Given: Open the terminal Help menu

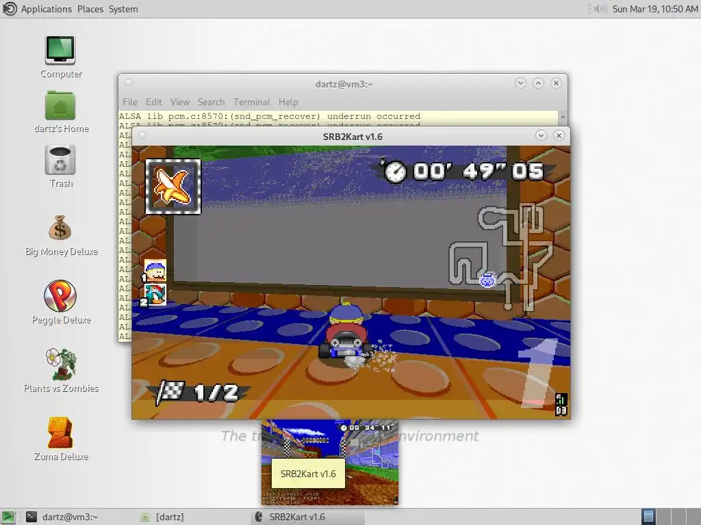Looking at the screenshot, I should coord(288,103).
